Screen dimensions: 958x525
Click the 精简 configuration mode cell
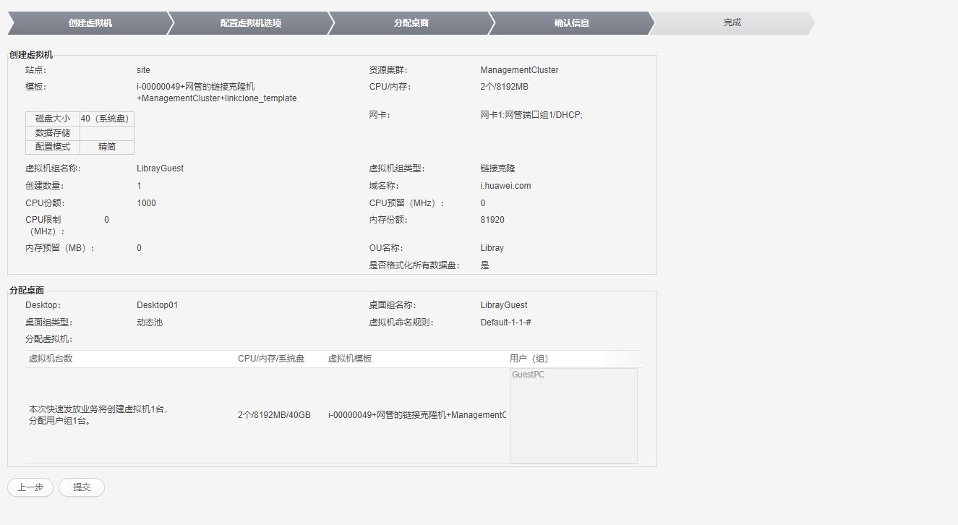point(106,147)
